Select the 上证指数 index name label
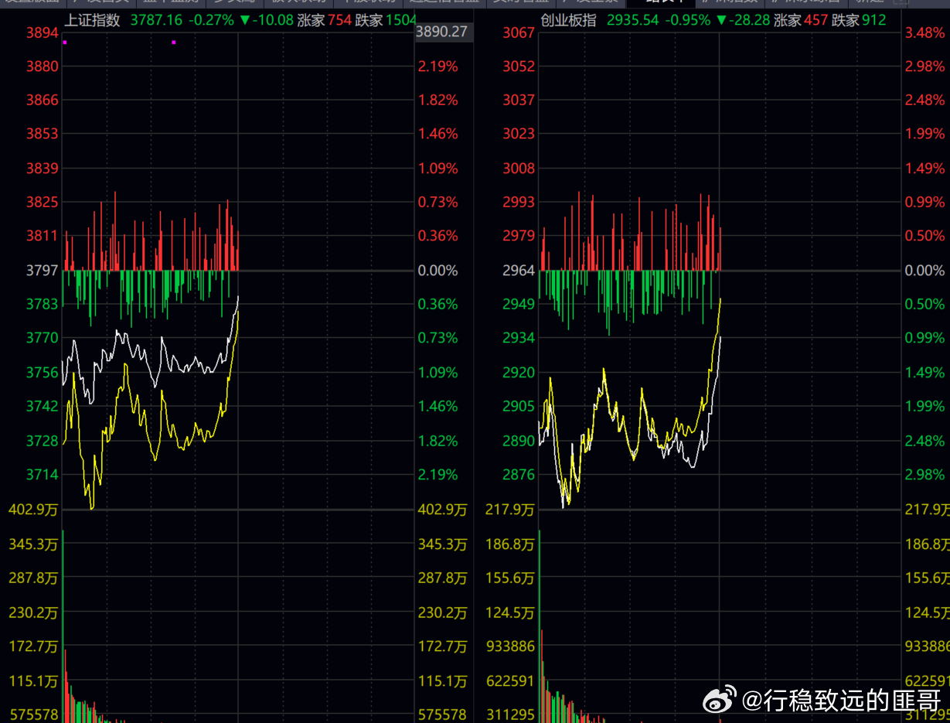The image size is (950, 723). (x=92, y=20)
